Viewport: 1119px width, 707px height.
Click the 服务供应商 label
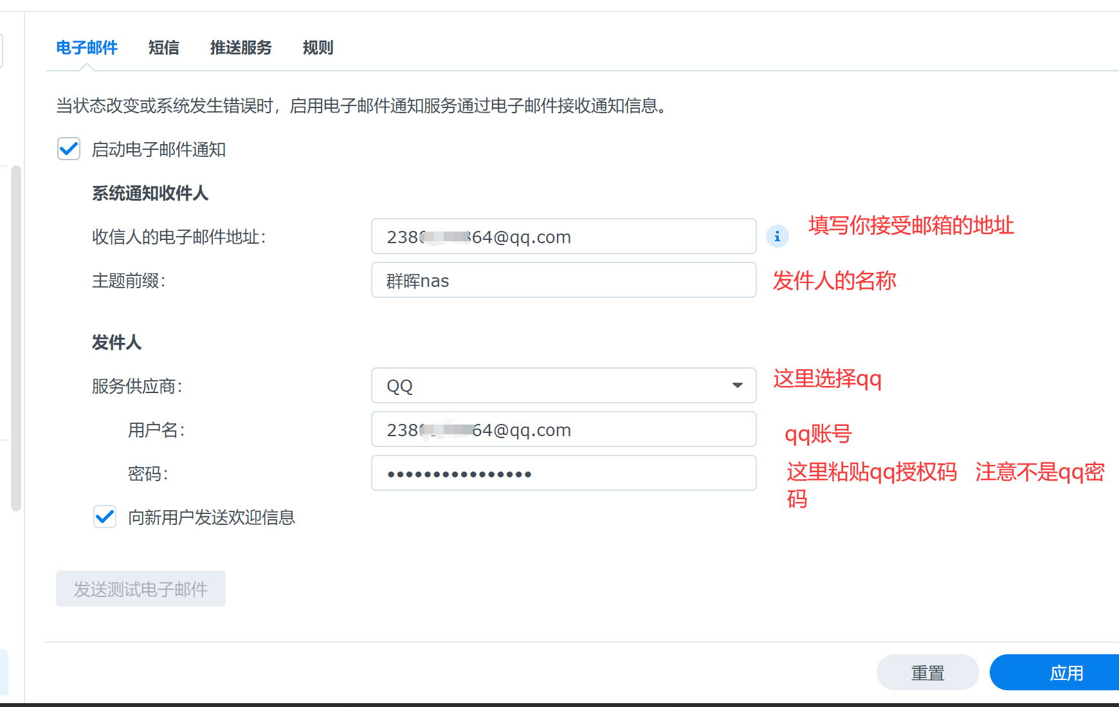tap(137, 386)
